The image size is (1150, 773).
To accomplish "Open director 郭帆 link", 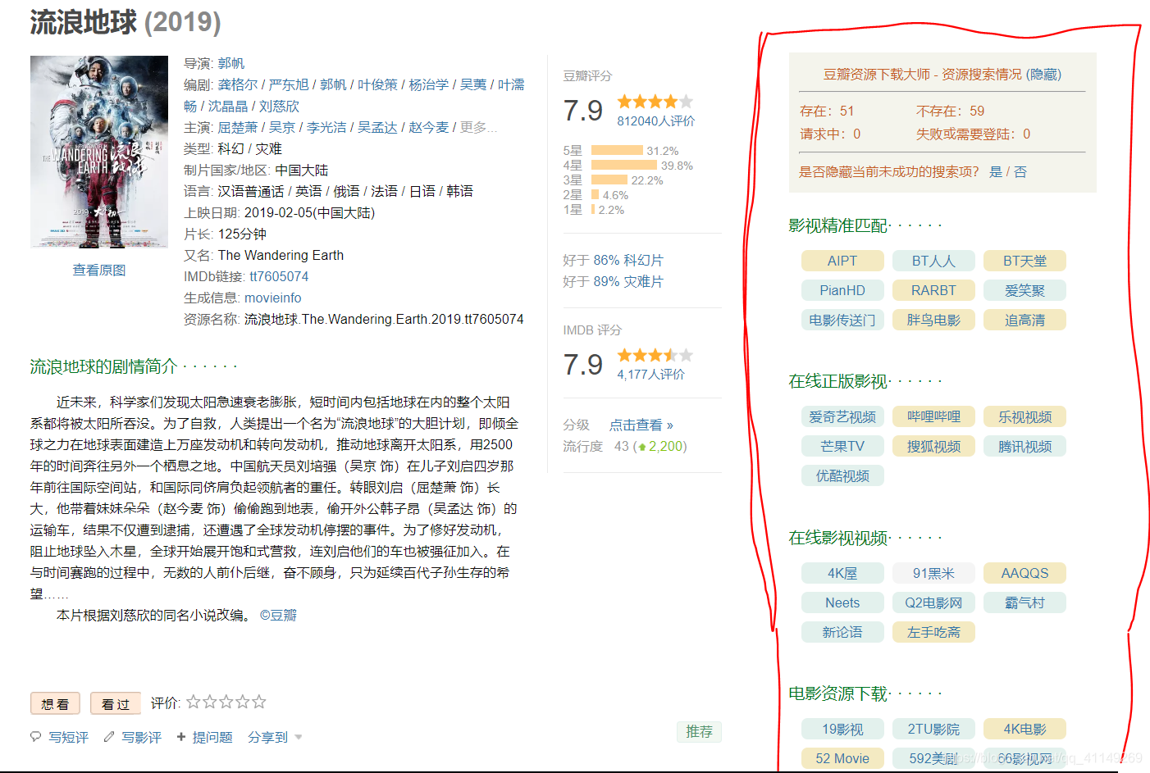I will point(231,63).
